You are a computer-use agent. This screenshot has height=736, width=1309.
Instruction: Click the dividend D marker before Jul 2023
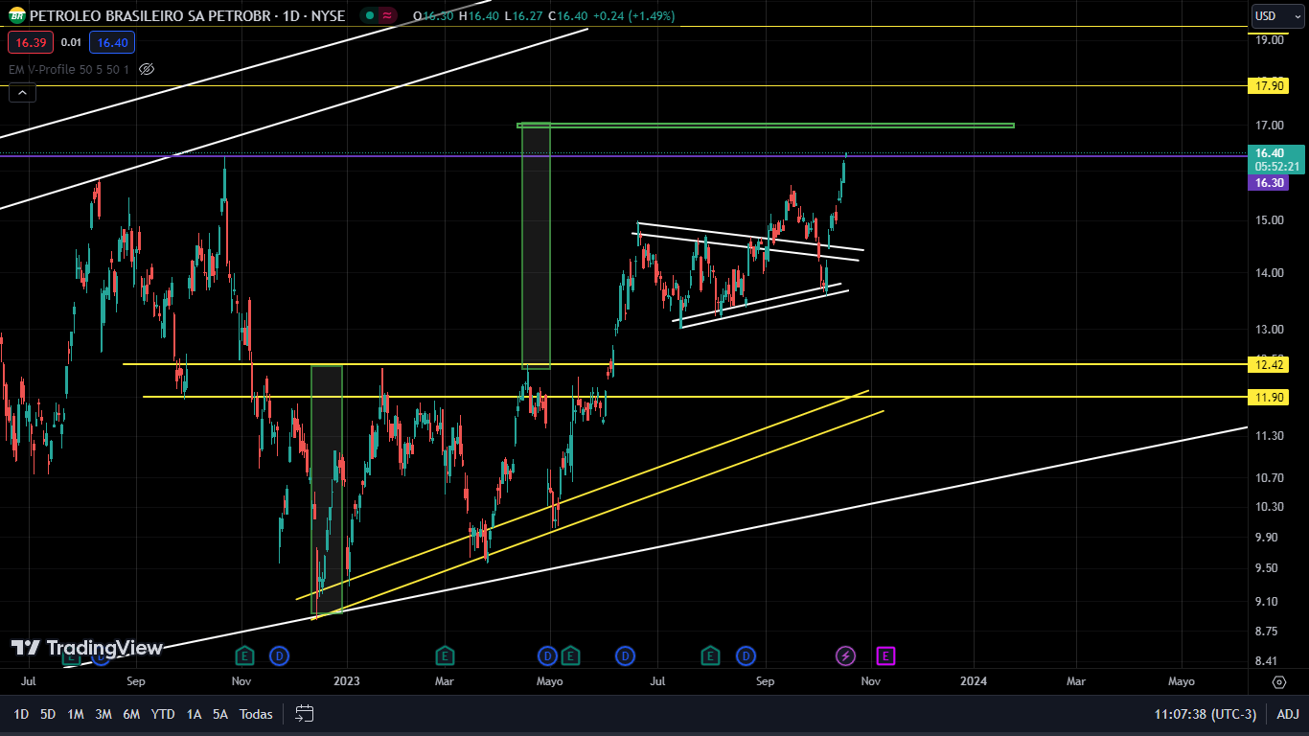pyautogui.click(x=625, y=655)
